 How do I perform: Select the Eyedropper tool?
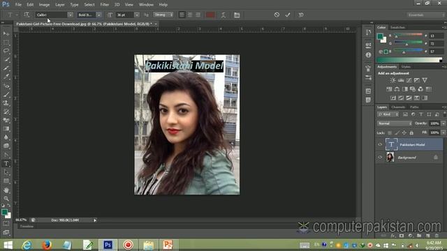tap(6, 77)
